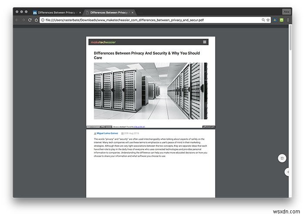
Task: Click the macOS red close window button
Action: point(17,12)
